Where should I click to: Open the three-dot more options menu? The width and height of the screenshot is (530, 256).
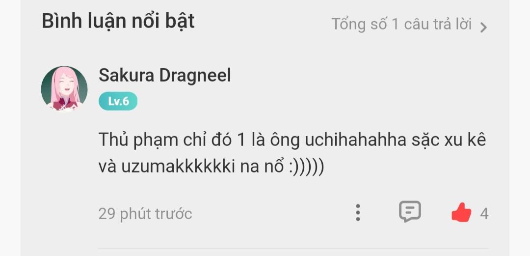coord(358,213)
